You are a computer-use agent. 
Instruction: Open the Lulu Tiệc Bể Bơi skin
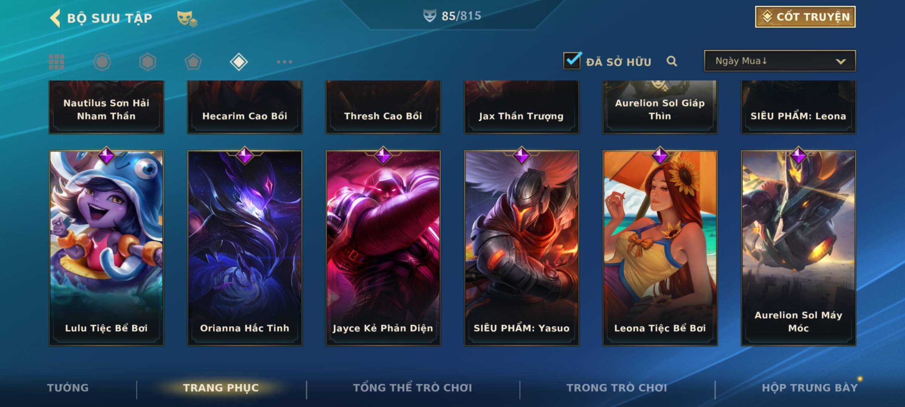106,248
